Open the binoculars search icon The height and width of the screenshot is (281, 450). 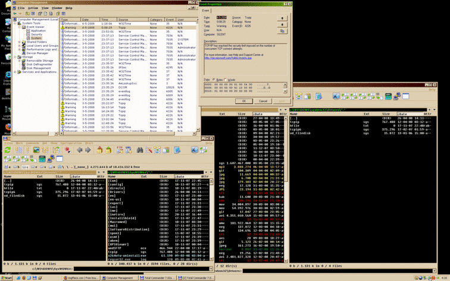(x=140, y=150)
